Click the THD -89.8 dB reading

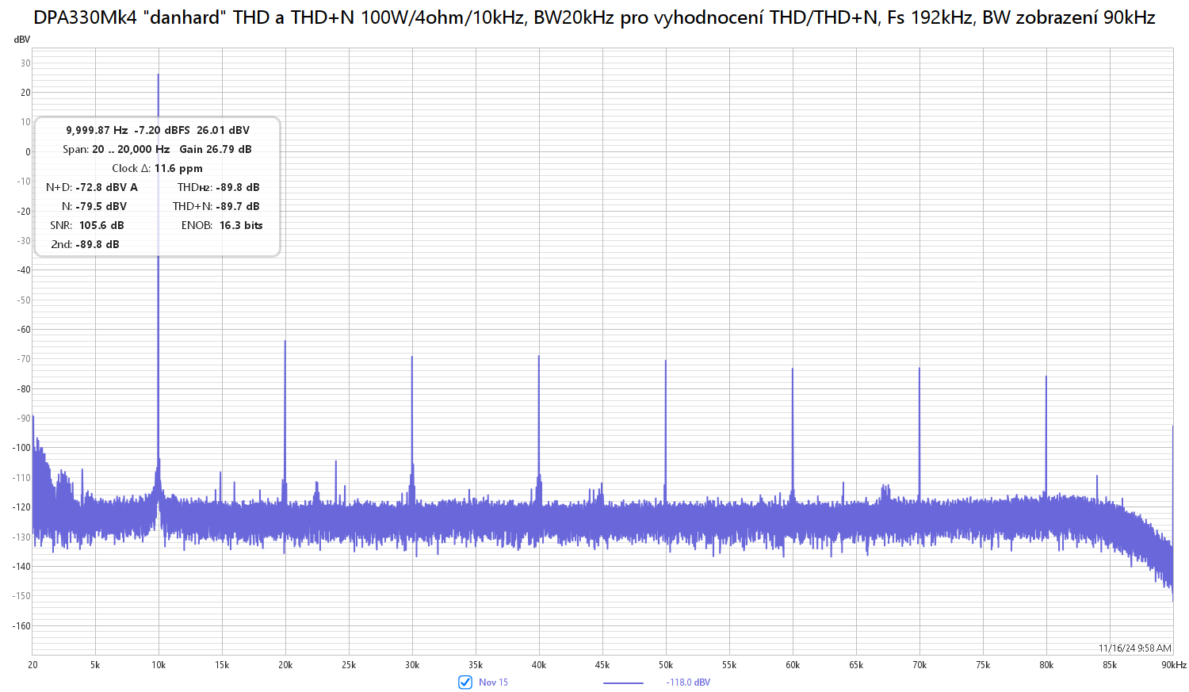coord(219,187)
